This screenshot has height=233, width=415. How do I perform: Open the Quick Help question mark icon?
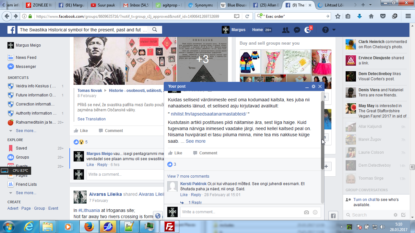click(326, 30)
